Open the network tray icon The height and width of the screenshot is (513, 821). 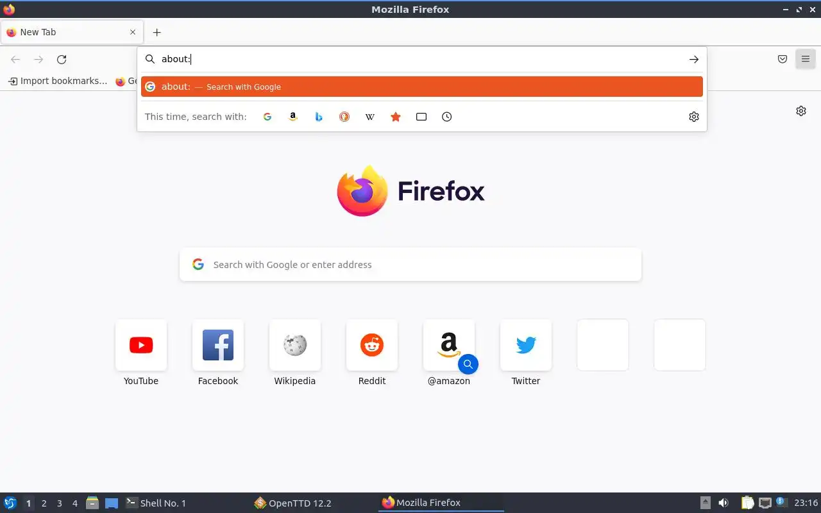tap(765, 503)
